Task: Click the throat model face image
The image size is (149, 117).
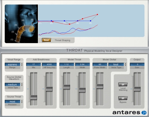Action: (21, 24)
